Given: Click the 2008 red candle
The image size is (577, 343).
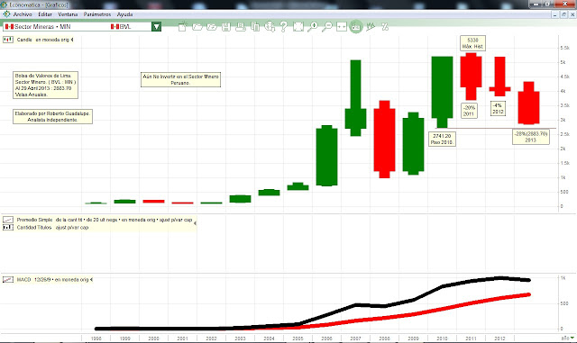Looking at the screenshot, I should 384,140.
